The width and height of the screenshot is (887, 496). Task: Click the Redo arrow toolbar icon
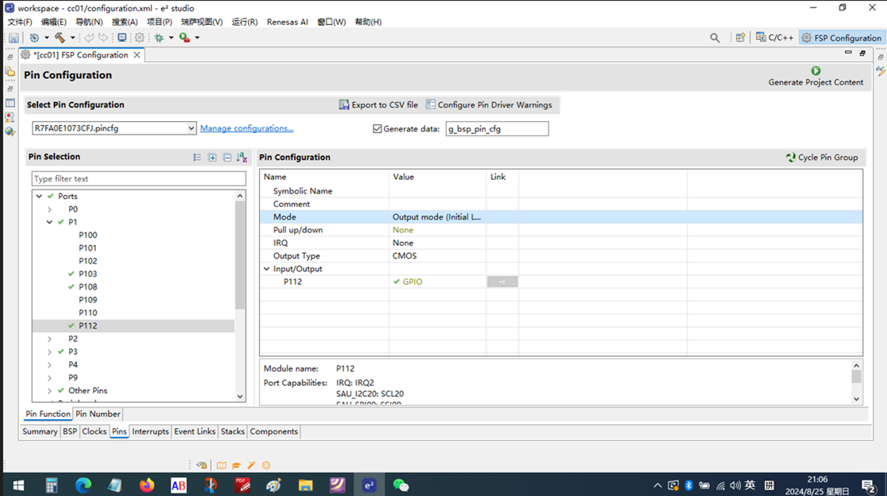(x=103, y=38)
